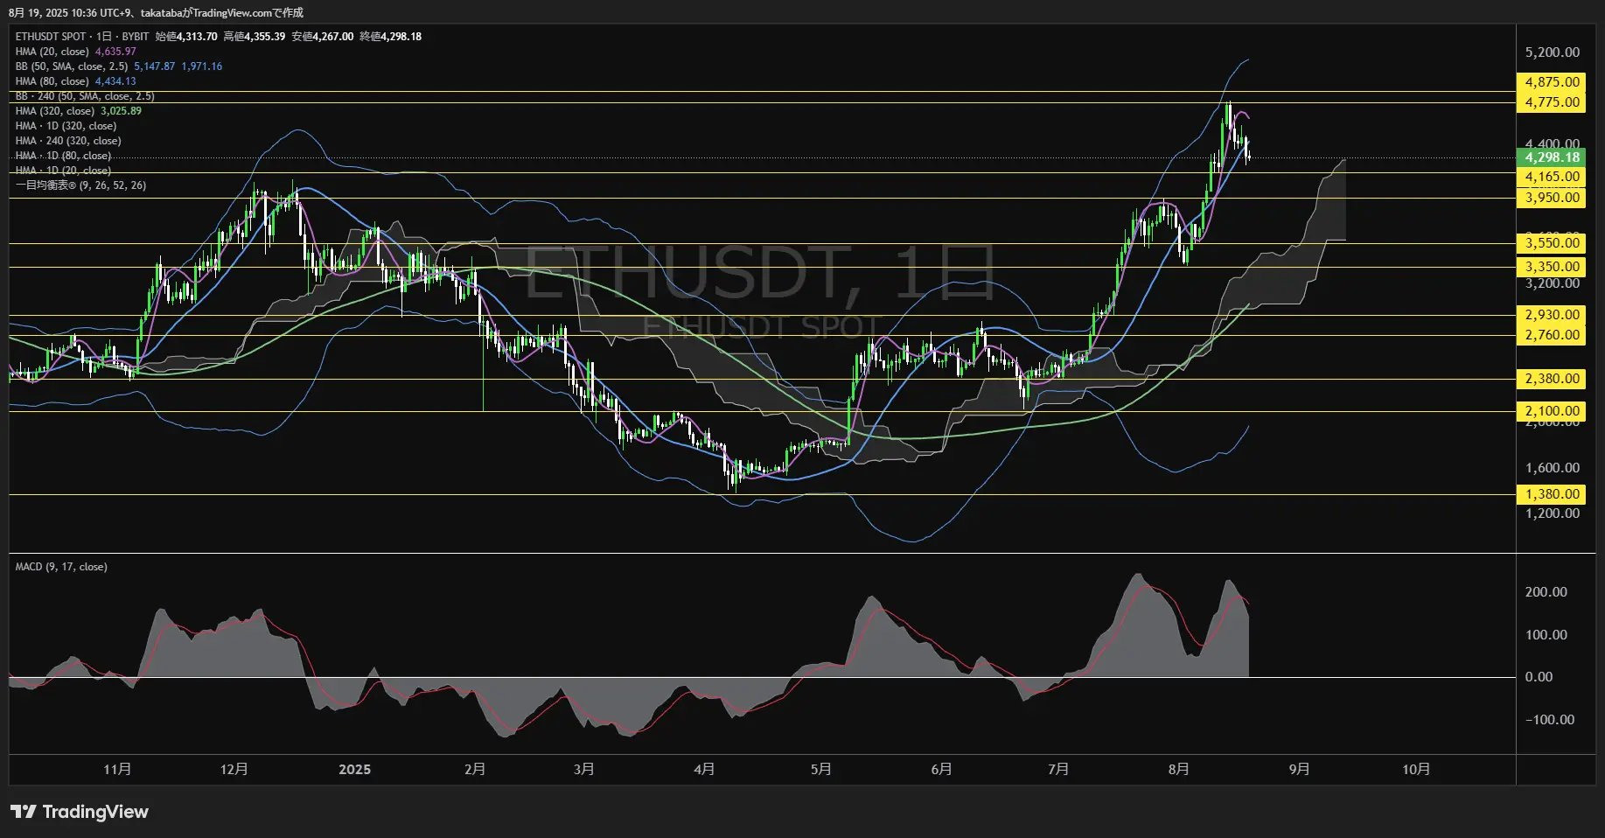Image resolution: width=1605 pixels, height=838 pixels.
Task: Click the 4月 label on time axis
Action: 703,770
